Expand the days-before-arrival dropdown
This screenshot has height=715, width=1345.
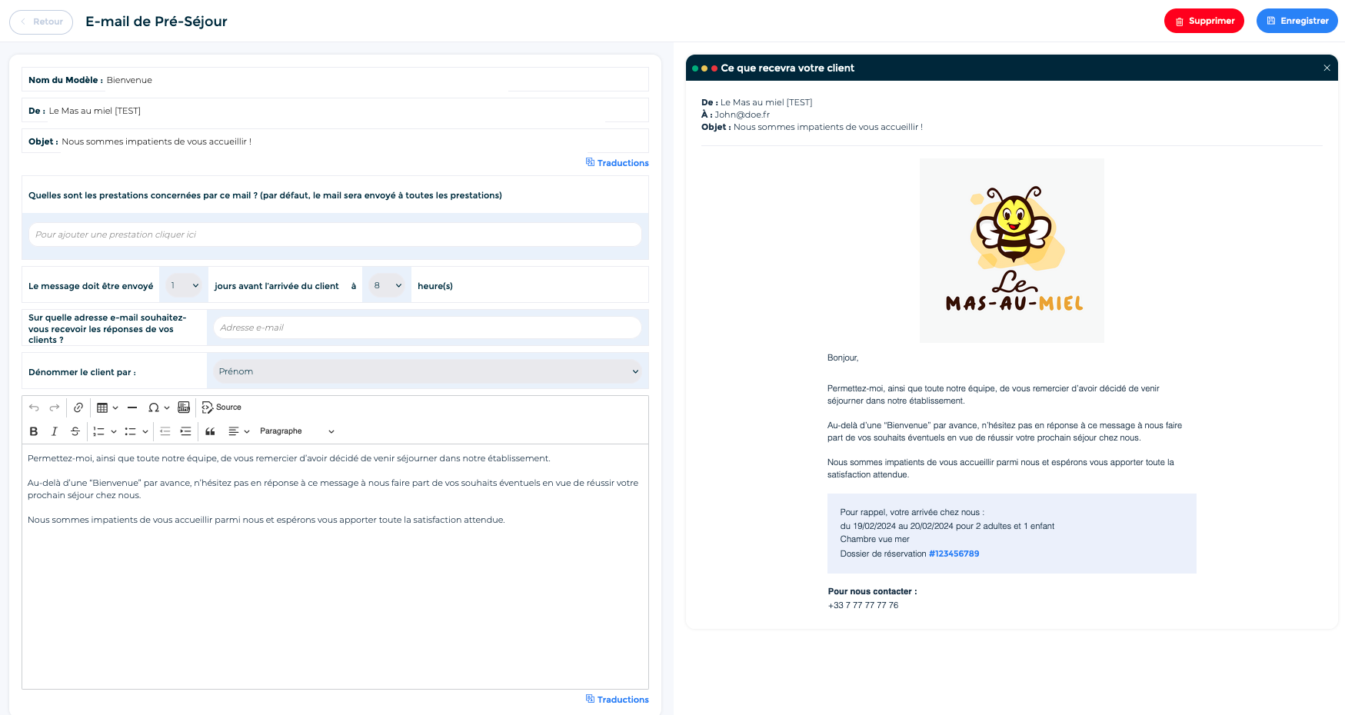point(184,285)
